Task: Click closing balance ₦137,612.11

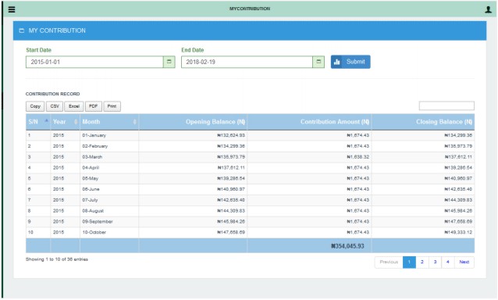Action: tap(458, 157)
